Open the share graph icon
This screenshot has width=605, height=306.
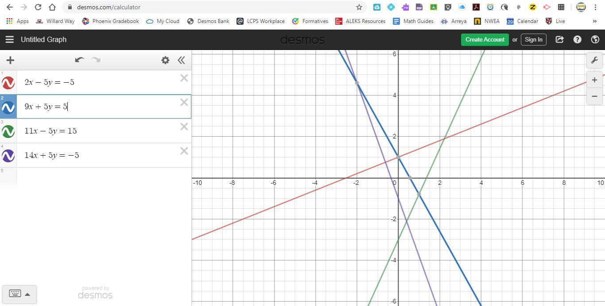(x=559, y=39)
